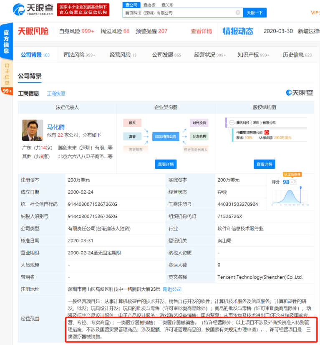Image resolution: width=320 pixels, height=345 pixels.
Task: Click 预警提醒 207 item
Action: point(151,31)
